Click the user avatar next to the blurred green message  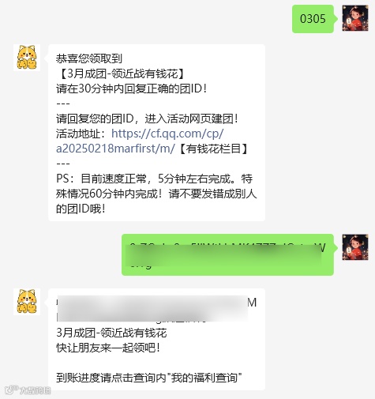355,247
